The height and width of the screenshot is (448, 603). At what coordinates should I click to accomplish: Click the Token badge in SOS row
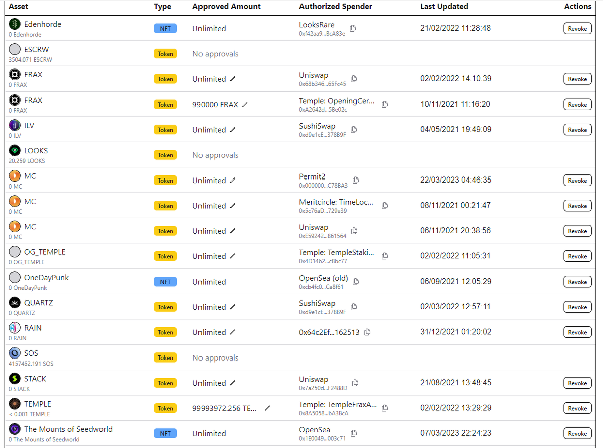click(x=165, y=357)
